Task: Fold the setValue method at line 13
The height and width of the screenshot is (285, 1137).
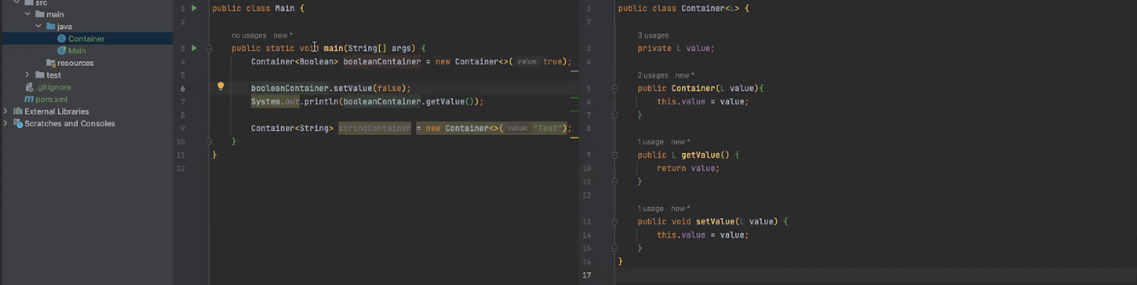Action: 615,222
